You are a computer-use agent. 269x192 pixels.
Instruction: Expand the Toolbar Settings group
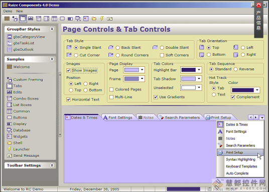(52, 165)
